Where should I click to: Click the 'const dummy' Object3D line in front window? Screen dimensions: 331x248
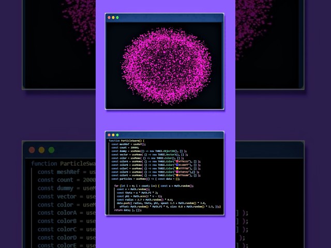[x=149, y=151]
